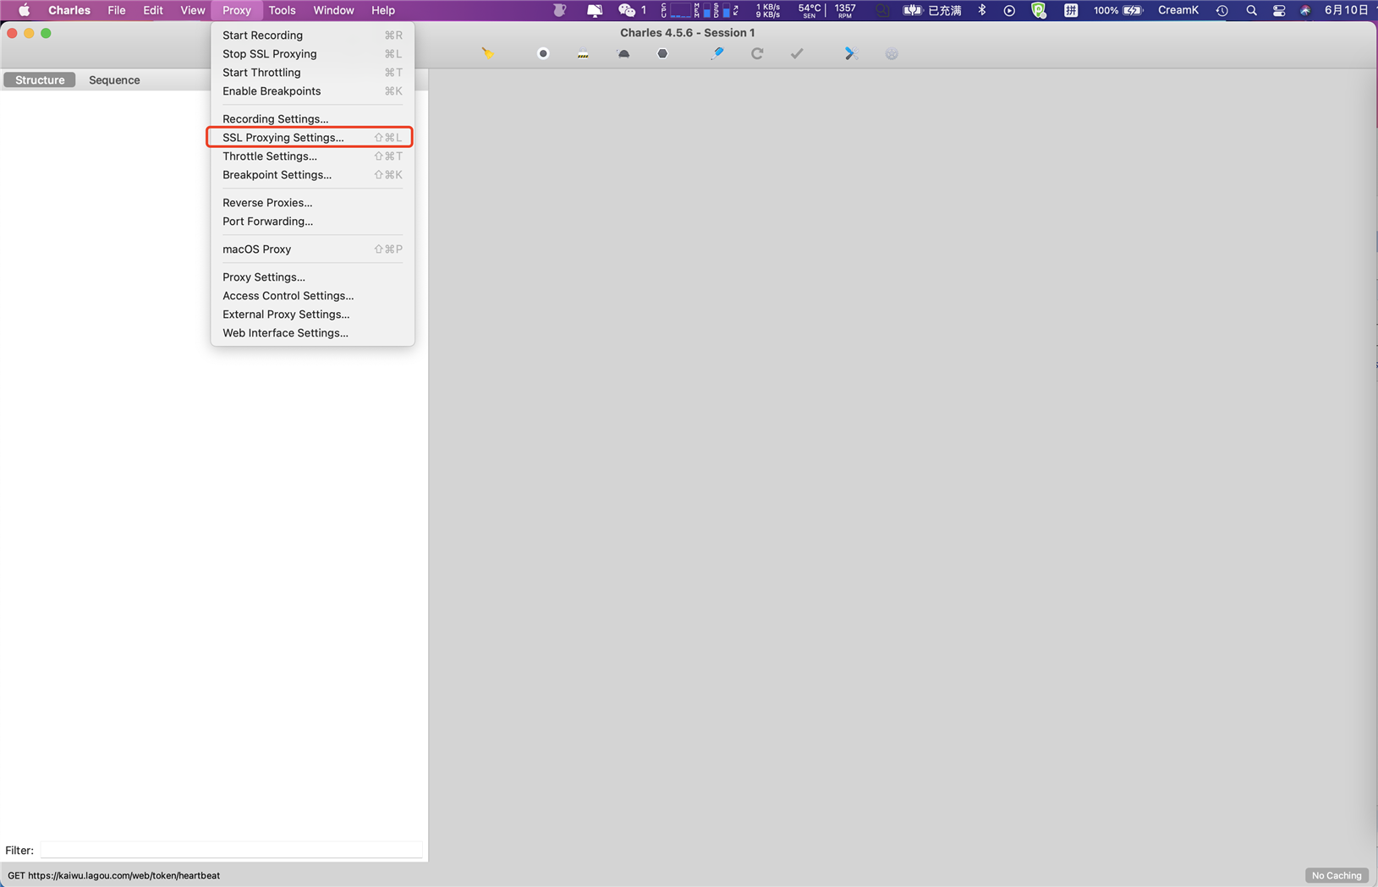Screen dimensions: 1378x887
Task: Click the wrench tools toolbar icon
Action: click(851, 53)
